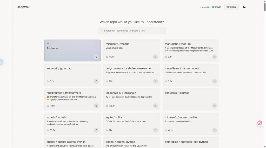This screenshot has height=148, width=266.
Task: Open anthropics / anthropic-sdk-python card
Action: click(191, 143)
